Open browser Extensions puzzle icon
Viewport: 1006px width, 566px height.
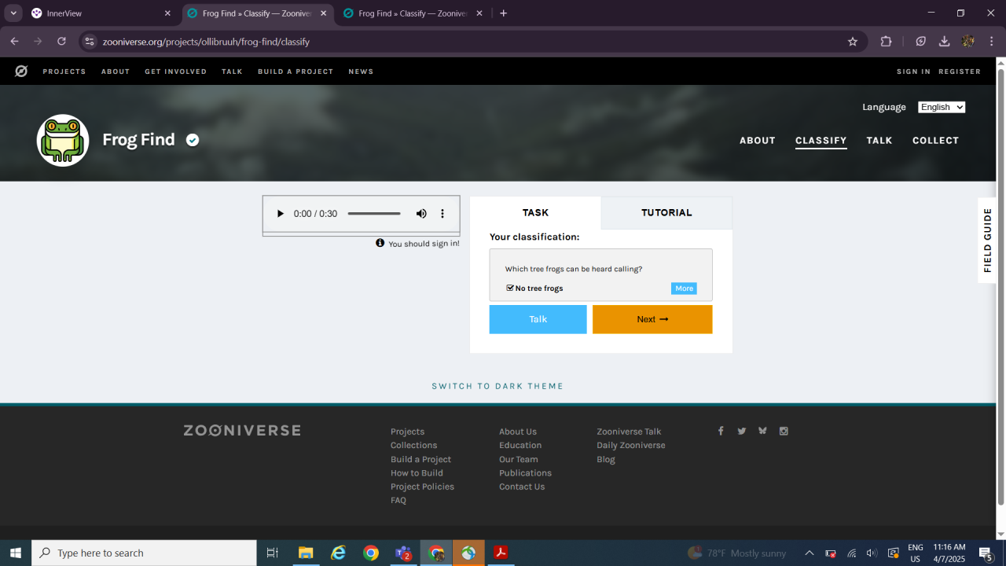point(887,42)
